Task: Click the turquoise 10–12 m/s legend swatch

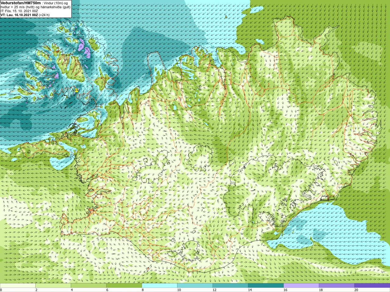Action: coord(195,286)
